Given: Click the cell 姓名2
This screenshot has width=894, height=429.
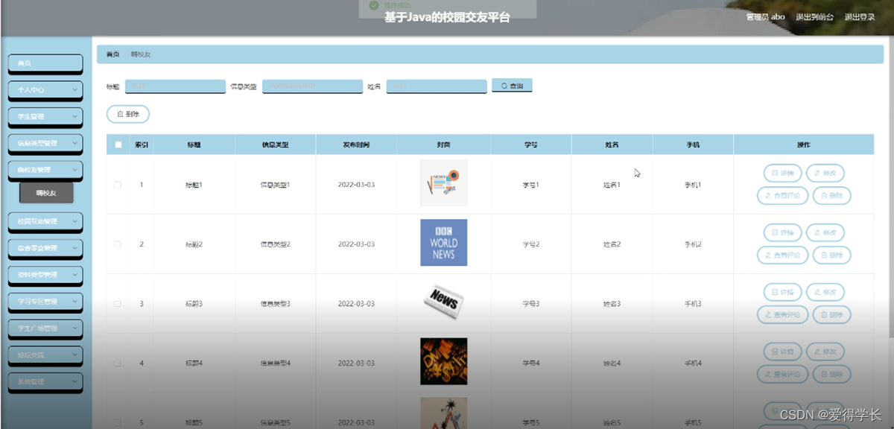Looking at the screenshot, I should coord(612,244).
